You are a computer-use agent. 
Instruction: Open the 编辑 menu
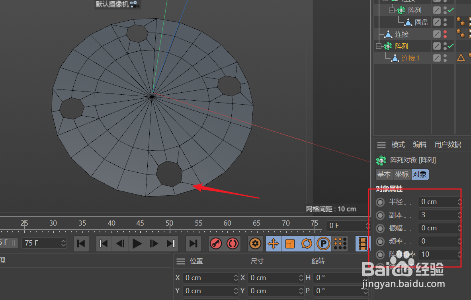(x=420, y=145)
